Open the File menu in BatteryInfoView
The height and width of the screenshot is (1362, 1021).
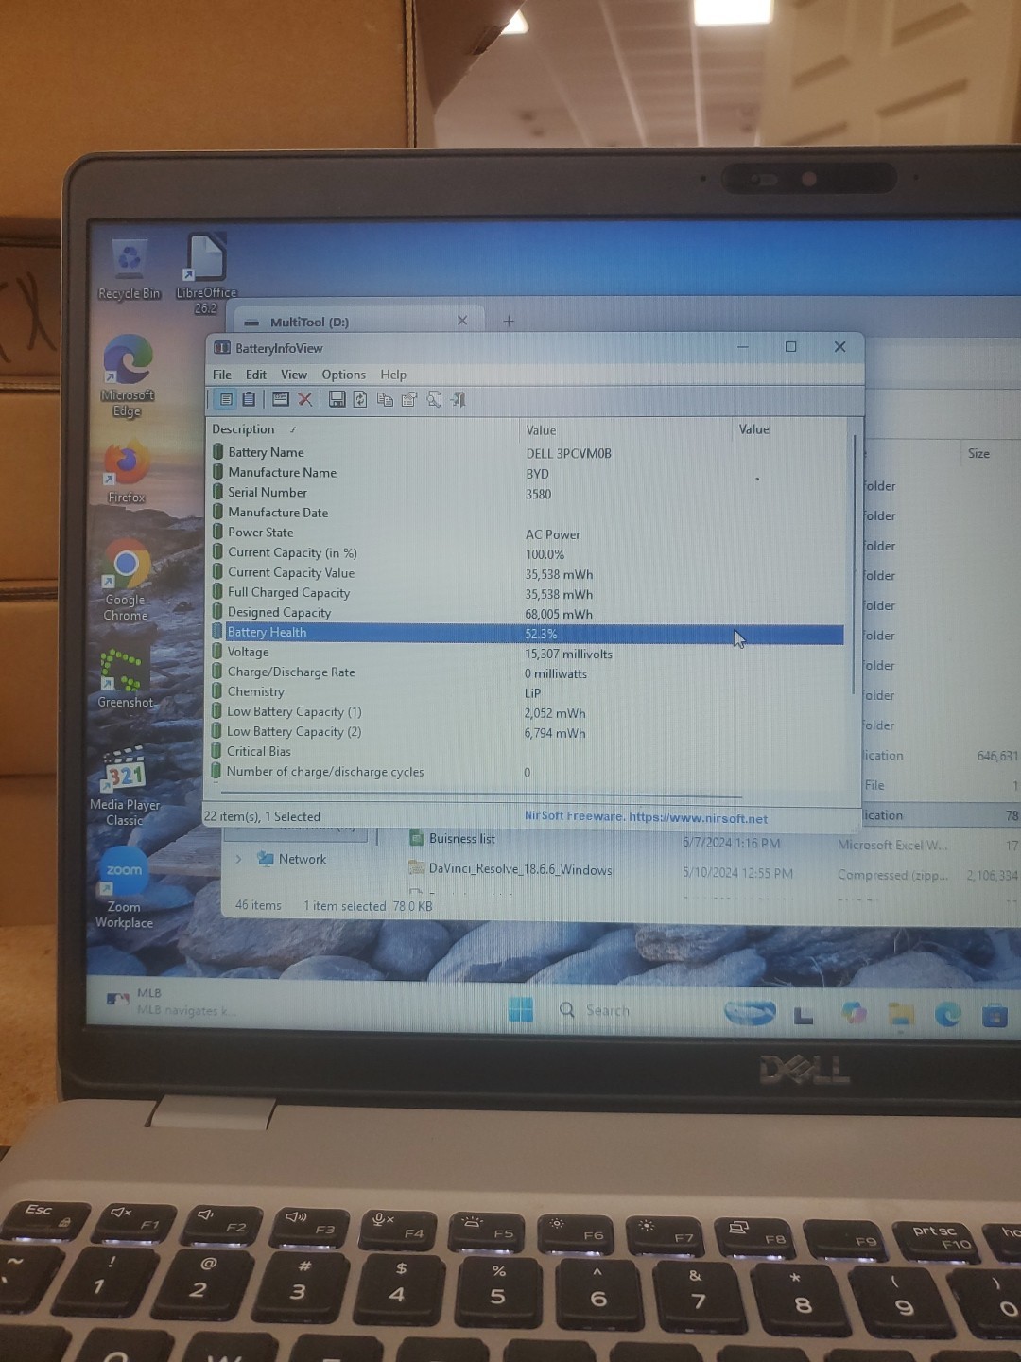(222, 375)
